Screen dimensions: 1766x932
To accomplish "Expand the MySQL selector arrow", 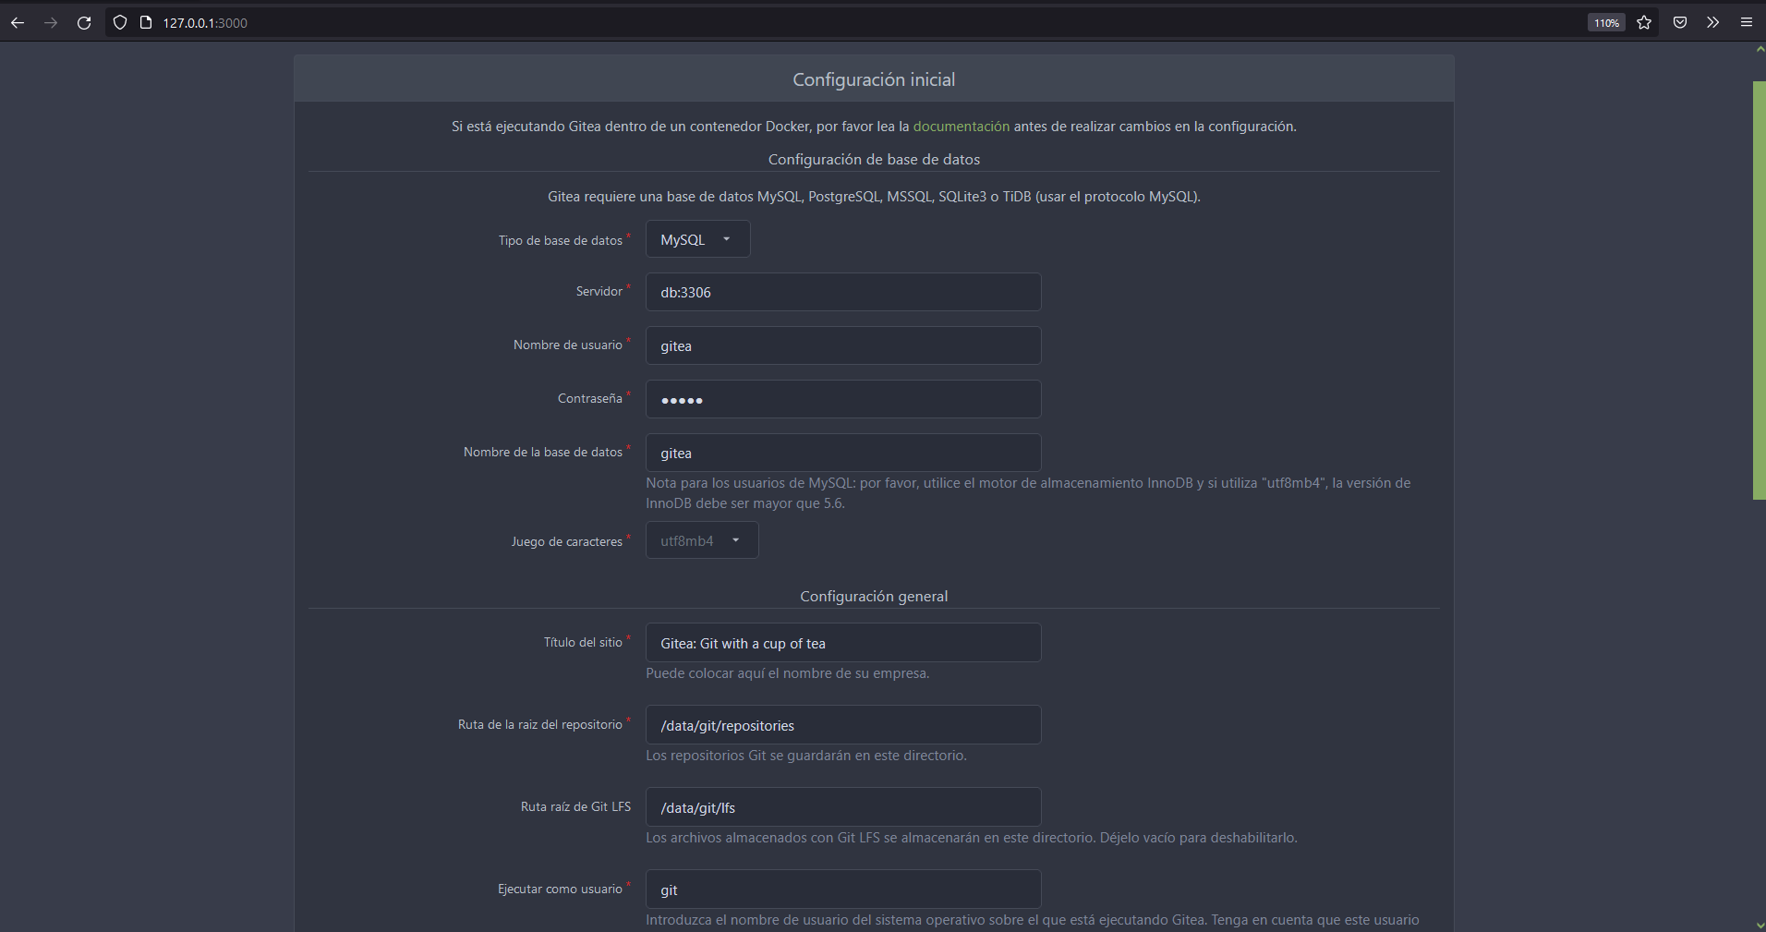I will click(x=727, y=238).
